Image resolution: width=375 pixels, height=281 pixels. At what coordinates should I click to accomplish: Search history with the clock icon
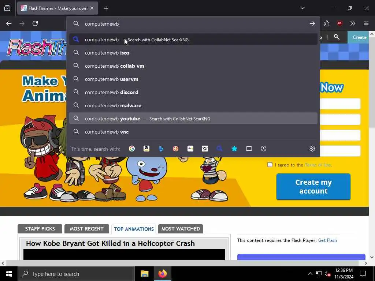coord(264,149)
